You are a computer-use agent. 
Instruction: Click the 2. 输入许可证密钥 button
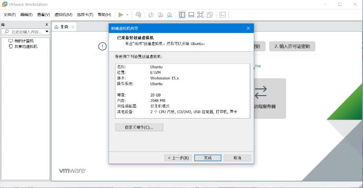point(292,46)
